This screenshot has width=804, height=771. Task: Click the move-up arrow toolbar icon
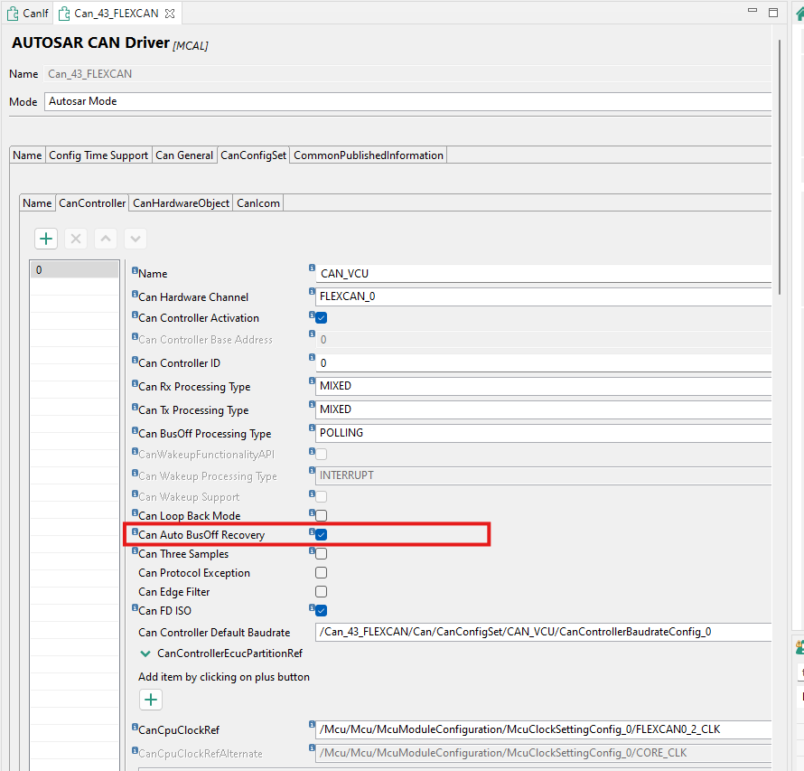(x=106, y=238)
